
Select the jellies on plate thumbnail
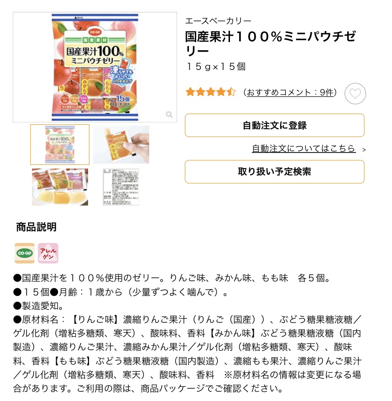[60, 187]
